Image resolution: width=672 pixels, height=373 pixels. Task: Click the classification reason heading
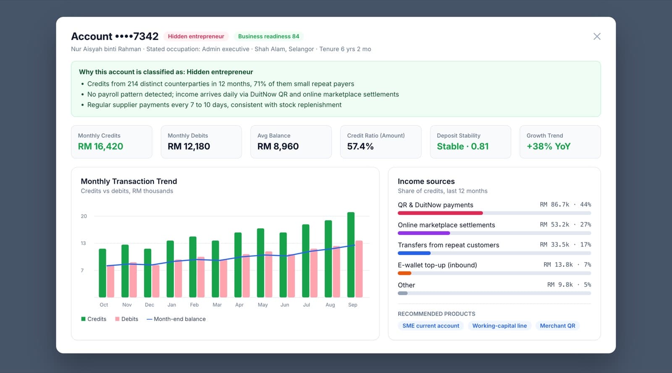tap(166, 72)
